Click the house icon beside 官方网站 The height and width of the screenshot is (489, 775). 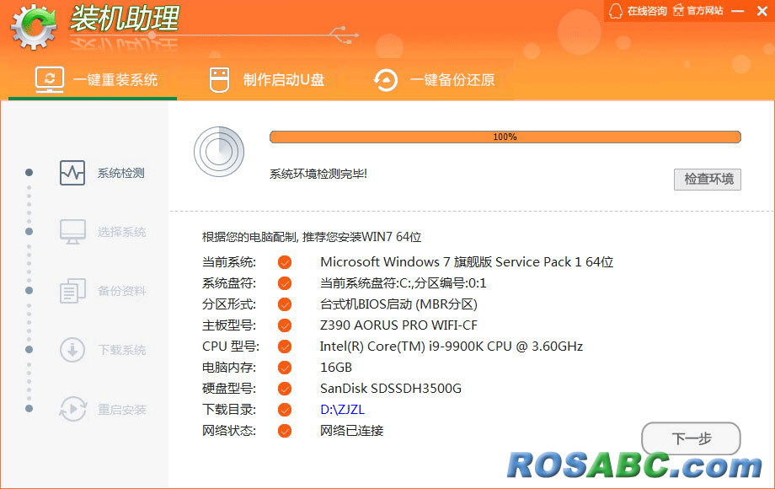679,10
